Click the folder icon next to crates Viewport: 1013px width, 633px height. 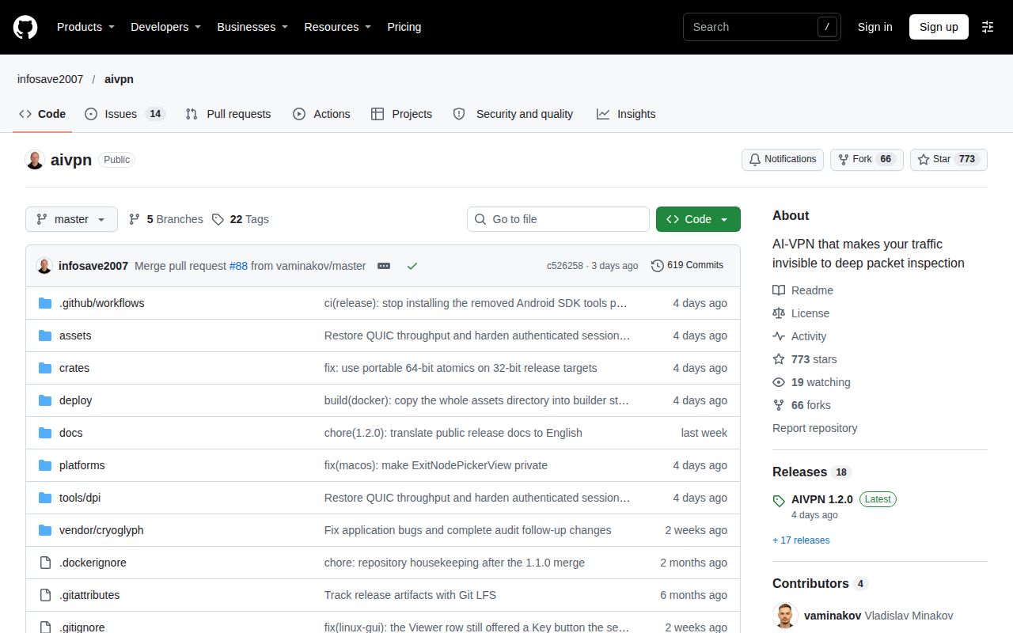pos(45,368)
